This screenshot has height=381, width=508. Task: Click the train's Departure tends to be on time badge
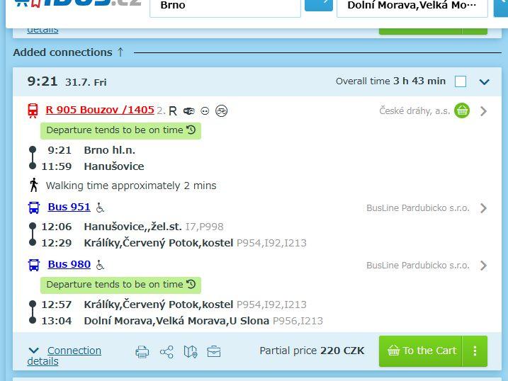(x=120, y=131)
